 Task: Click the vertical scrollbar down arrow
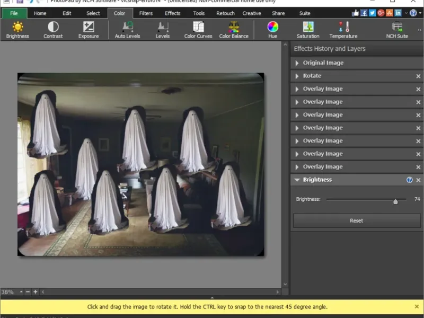click(285, 284)
